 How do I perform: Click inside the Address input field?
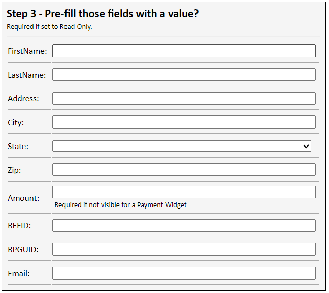pyautogui.click(x=184, y=99)
